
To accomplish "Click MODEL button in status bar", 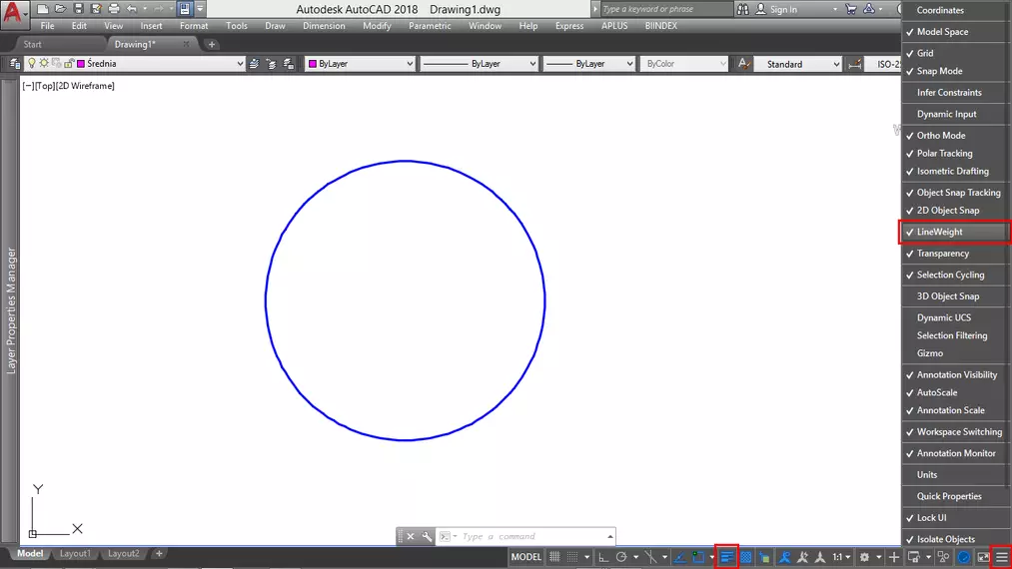I will [526, 557].
